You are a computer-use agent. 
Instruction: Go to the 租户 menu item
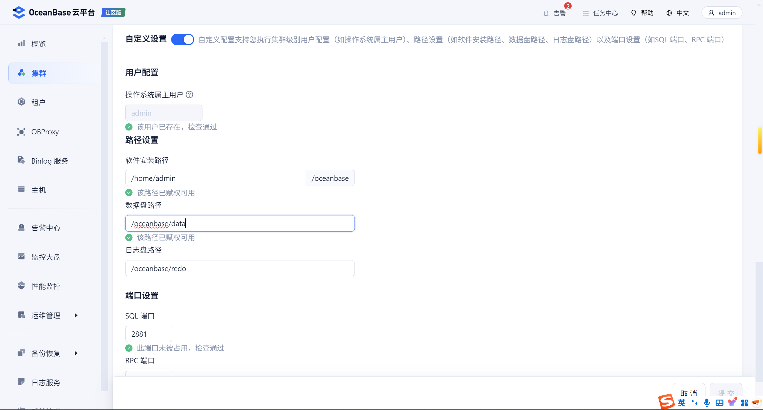pyautogui.click(x=39, y=102)
